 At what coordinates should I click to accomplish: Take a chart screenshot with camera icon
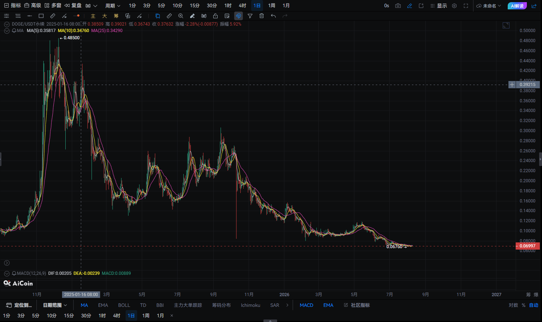tap(398, 6)
